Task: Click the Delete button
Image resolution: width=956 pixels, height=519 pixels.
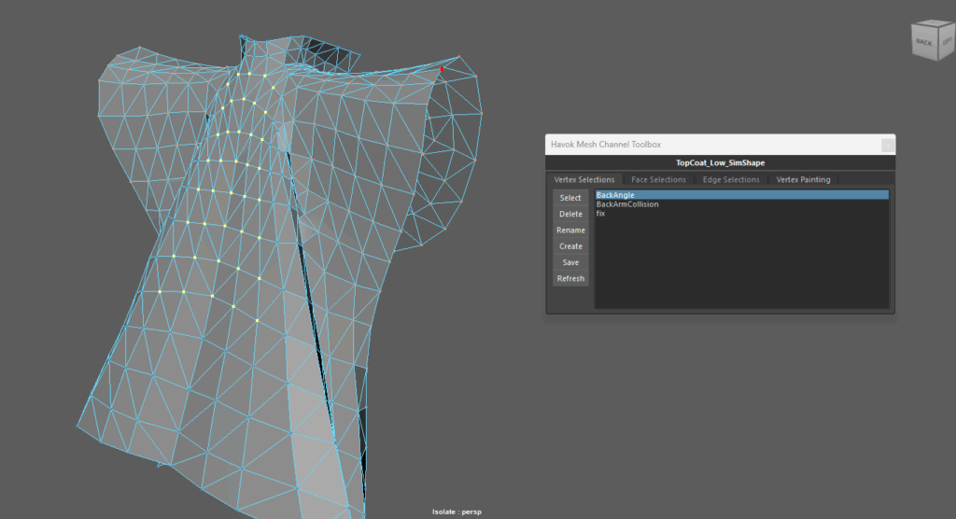Action: (x=570, y=215)
